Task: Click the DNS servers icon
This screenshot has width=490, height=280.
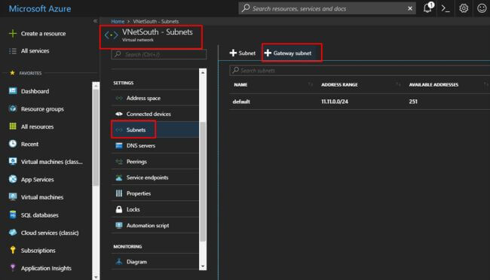Action: tap(119, 146)
